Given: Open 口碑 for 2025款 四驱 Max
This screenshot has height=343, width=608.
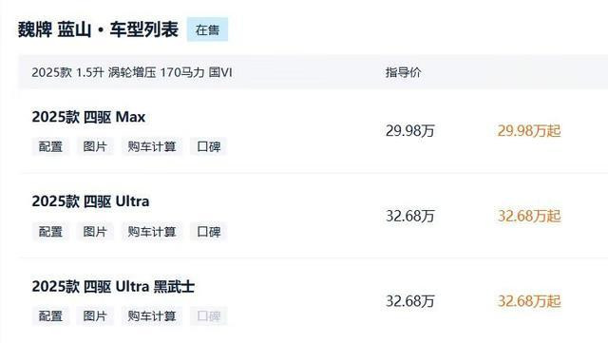Looking at the screenshot, I should [209, 146].
